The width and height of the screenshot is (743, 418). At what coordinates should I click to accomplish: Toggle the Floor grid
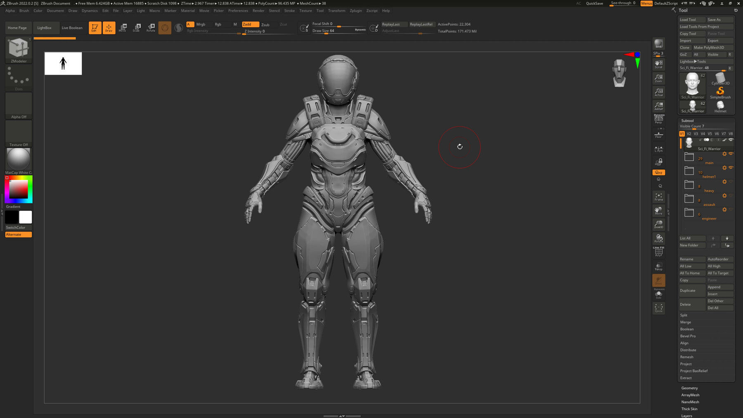click(658, 134)
